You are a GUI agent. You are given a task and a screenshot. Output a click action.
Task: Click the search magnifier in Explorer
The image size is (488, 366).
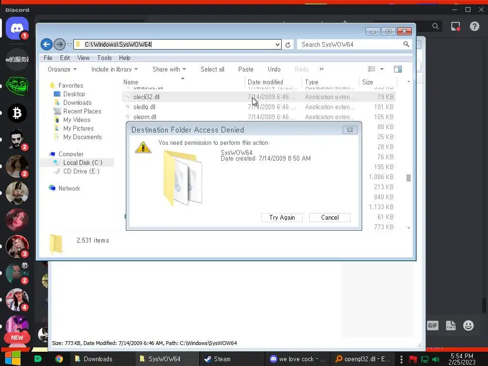tap(406, 44)
